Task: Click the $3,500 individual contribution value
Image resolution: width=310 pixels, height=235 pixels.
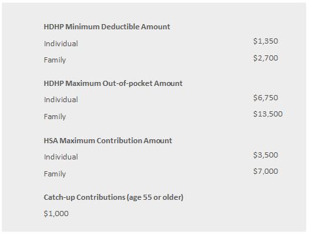Action: [x=266, y=155]
